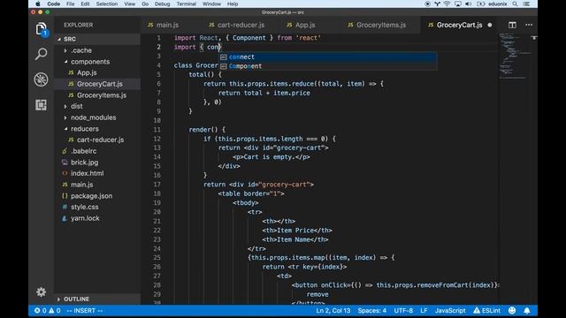The height and width of the screenshot is (318, 566).
Task: Change the UTF-8 file encoding
Action: coord(403,310)
